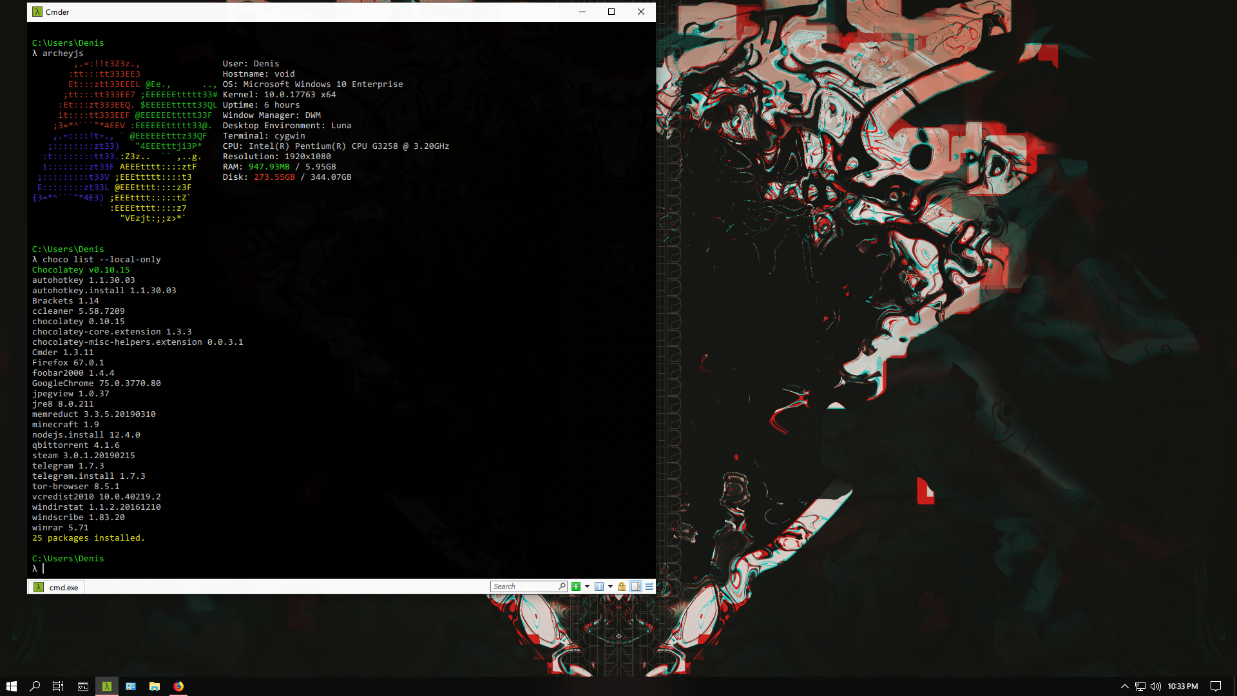
Task: Click the 'Firefox 67.0.1' package line
Action: click(68, 363)
